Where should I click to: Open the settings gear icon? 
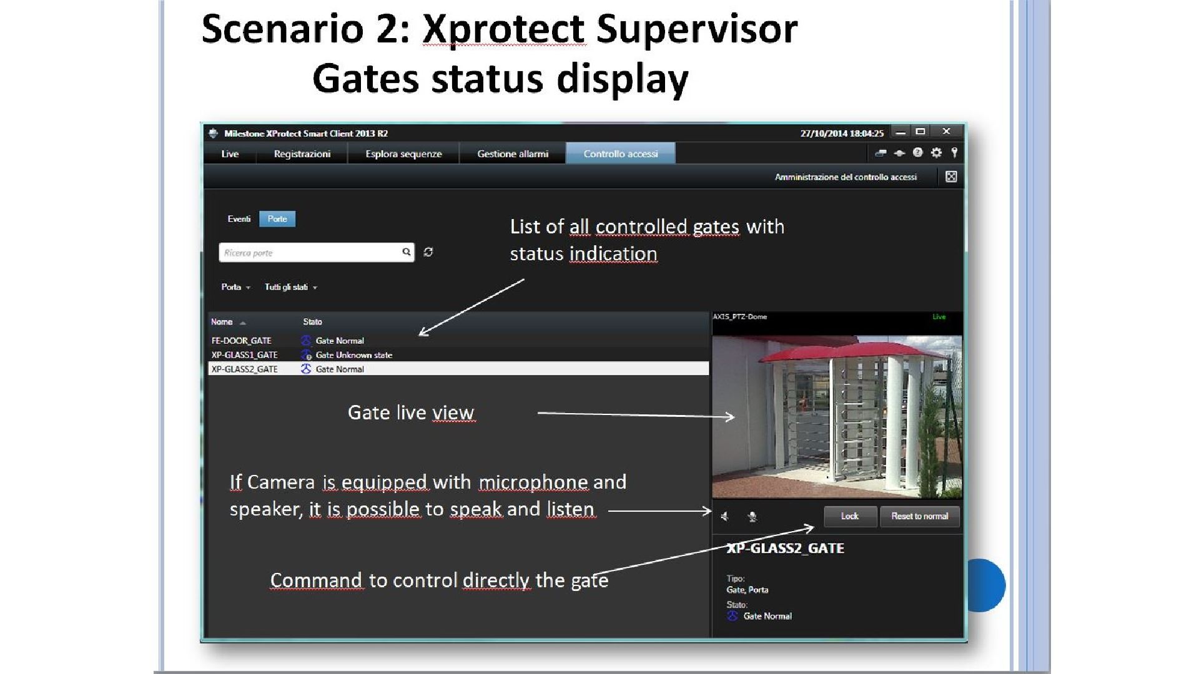936,153
